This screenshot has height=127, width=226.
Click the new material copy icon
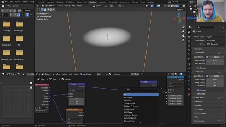[x=135, y=74]
